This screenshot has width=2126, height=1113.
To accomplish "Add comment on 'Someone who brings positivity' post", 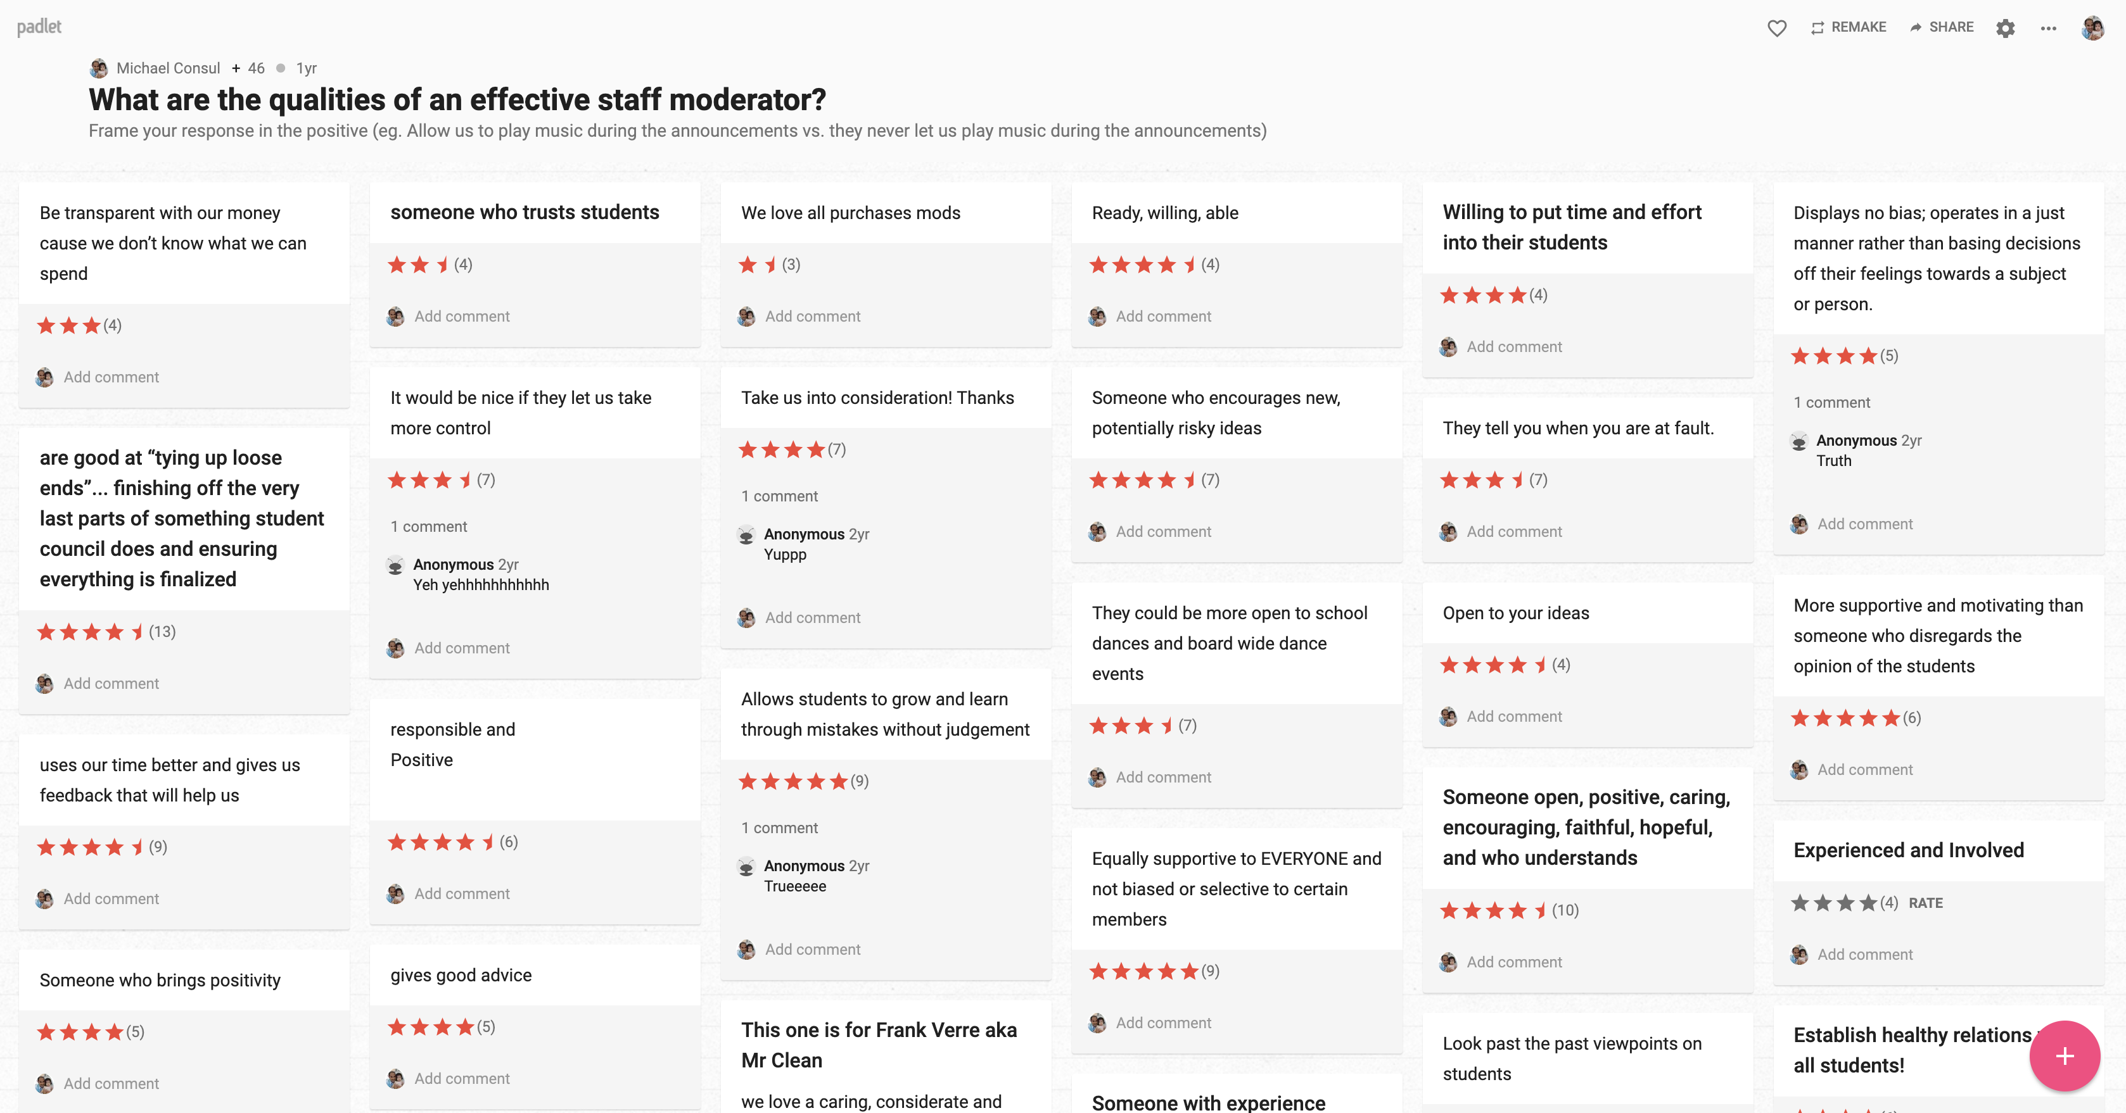I will coord(111,1083).
